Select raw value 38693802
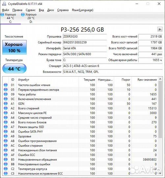The width and height of the screenshot is (165, 178). 150,160
